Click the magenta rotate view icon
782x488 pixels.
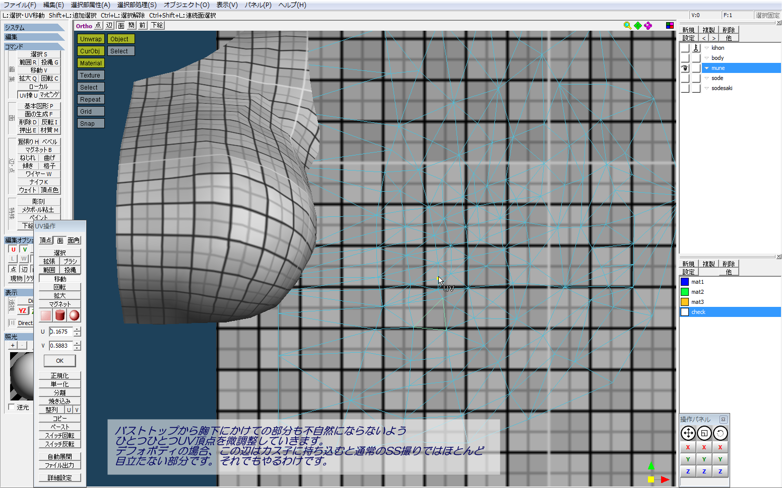[648, 26]
